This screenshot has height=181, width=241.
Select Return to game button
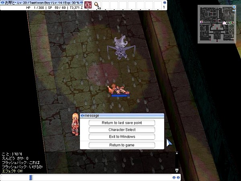pos(122,145)
